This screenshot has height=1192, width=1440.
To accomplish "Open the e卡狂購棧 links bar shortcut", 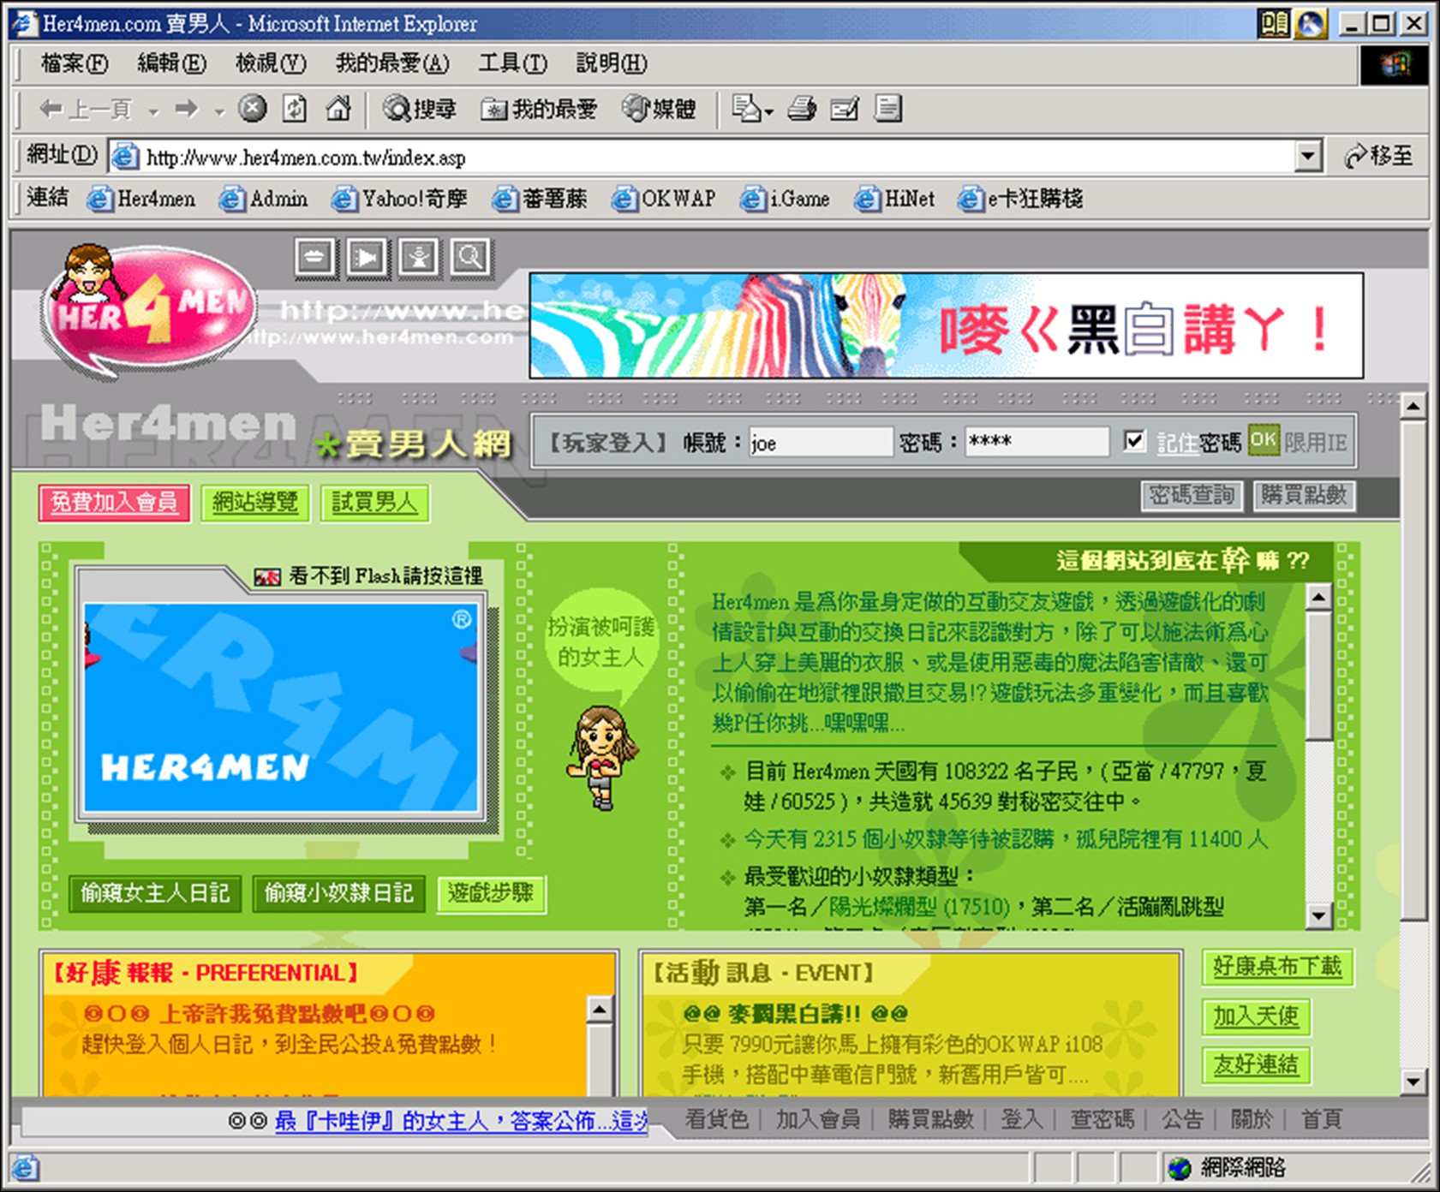I will [x=1021, y=199].
